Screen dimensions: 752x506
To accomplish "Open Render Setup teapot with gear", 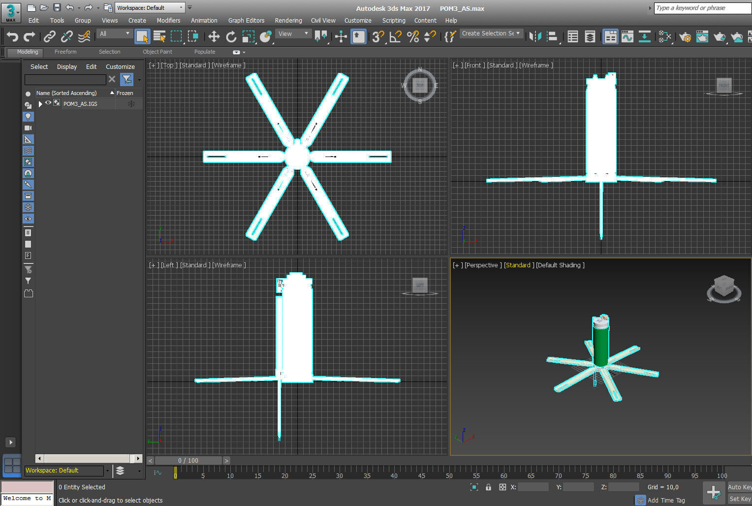I will click(685, 36).
